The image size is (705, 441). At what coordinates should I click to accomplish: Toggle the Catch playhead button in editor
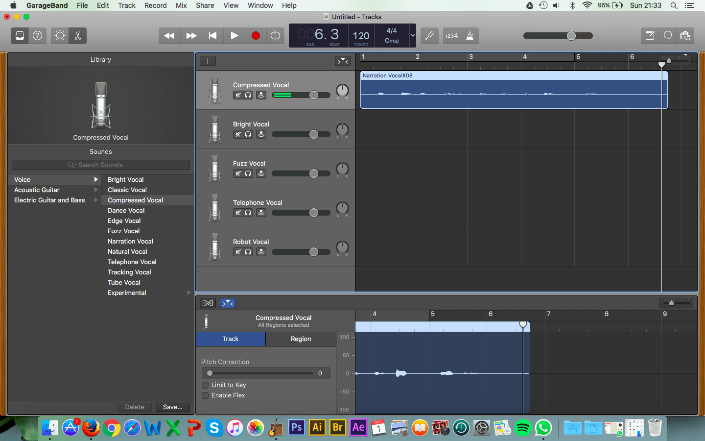point(228,303)
